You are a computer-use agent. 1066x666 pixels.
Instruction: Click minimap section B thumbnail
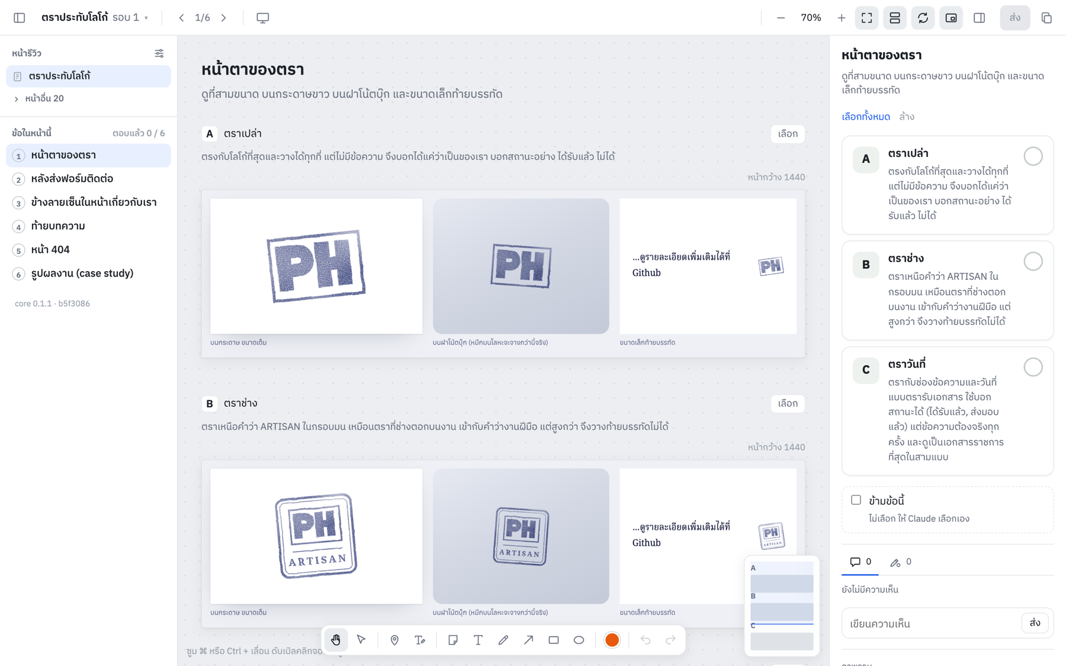(x=781, y=612)
